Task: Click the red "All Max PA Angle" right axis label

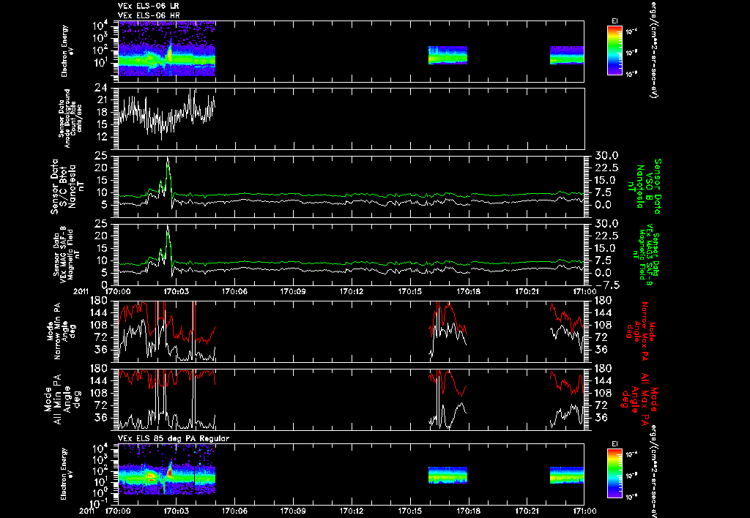Action: click(x=641, y=399)
